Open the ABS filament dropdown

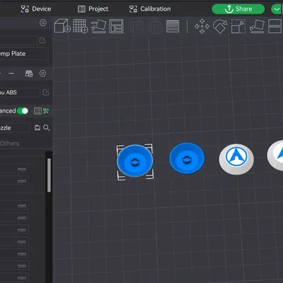click(20, 93)
